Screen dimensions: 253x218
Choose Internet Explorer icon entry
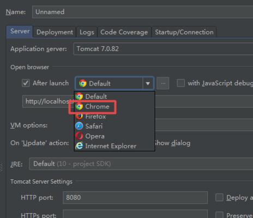[x=79, y=146]
